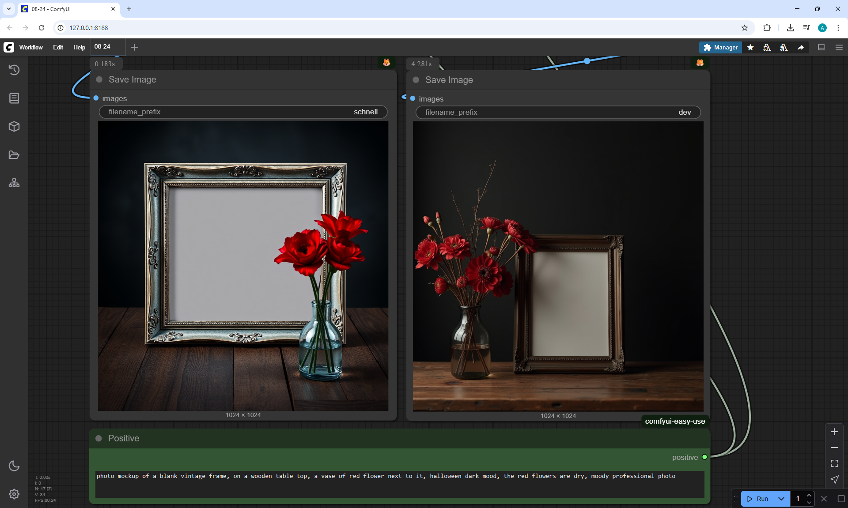Open the Workflow menu

coord(31,47)
